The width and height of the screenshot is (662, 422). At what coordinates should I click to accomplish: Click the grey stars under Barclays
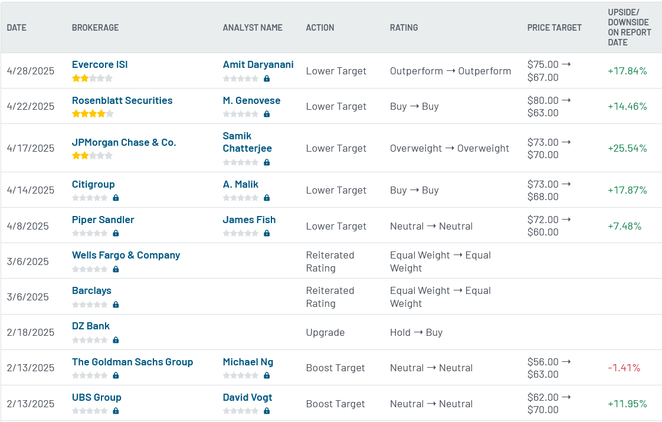point(90,305)
